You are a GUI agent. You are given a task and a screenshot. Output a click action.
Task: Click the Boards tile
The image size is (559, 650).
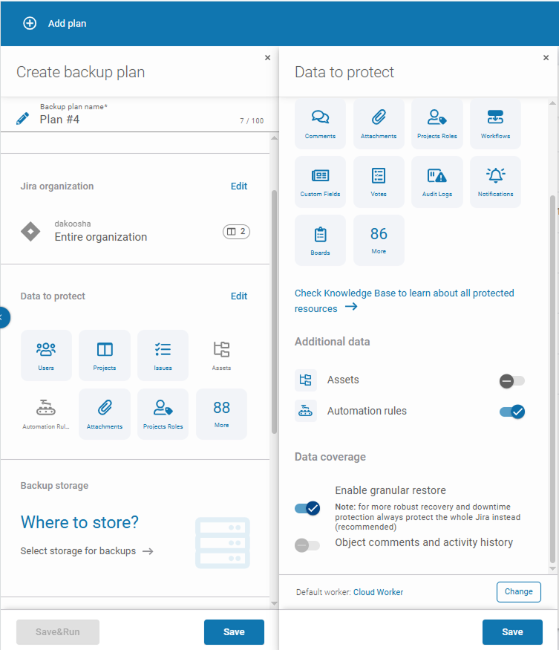tap(320, 241)
